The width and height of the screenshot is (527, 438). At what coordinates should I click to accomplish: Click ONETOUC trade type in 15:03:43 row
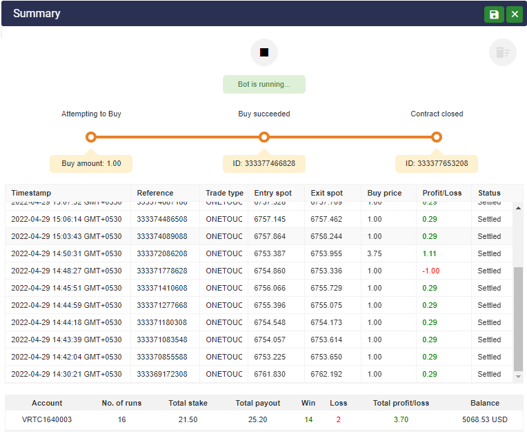(224, 236)
